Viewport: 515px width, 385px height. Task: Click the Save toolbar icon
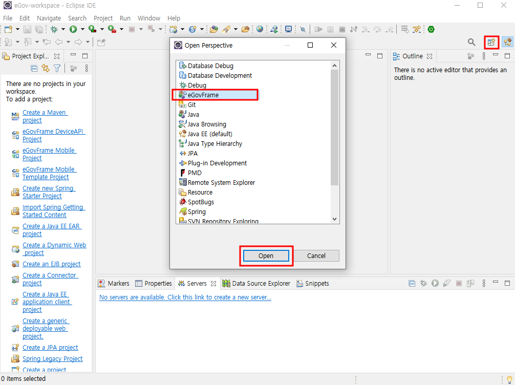[27, 29]
